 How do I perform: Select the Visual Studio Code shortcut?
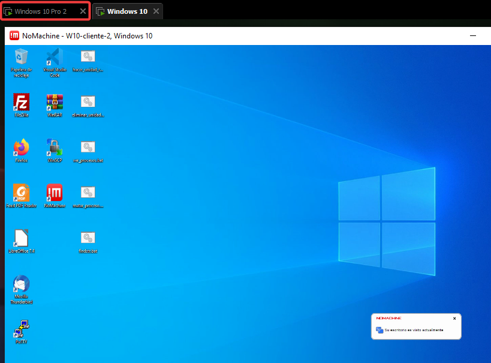point(55,58)
